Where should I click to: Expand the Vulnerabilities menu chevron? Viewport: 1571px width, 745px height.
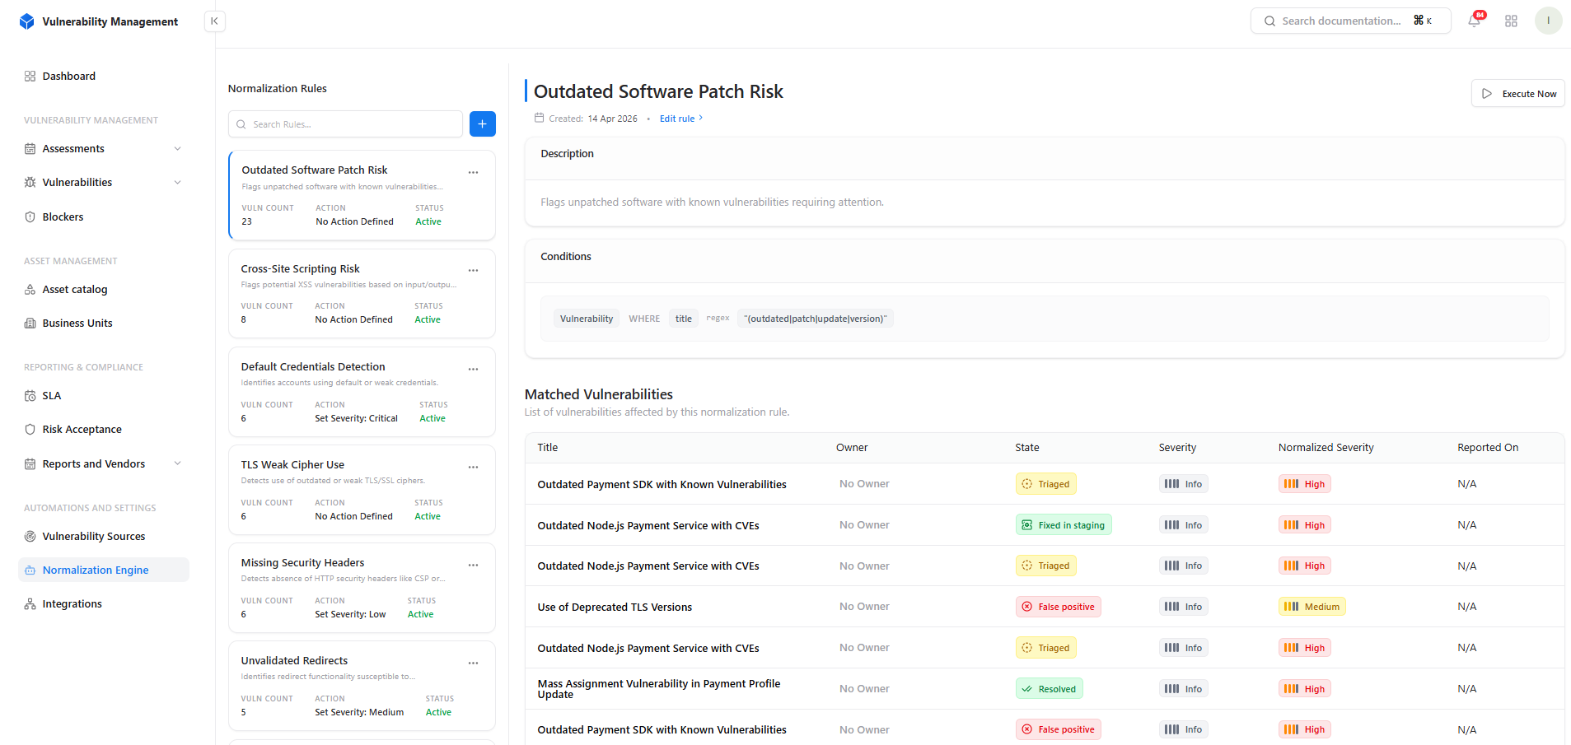point(178,183)
